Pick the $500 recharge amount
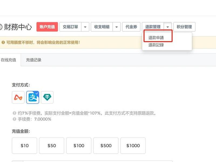The image size is (216, 162). 106,146
